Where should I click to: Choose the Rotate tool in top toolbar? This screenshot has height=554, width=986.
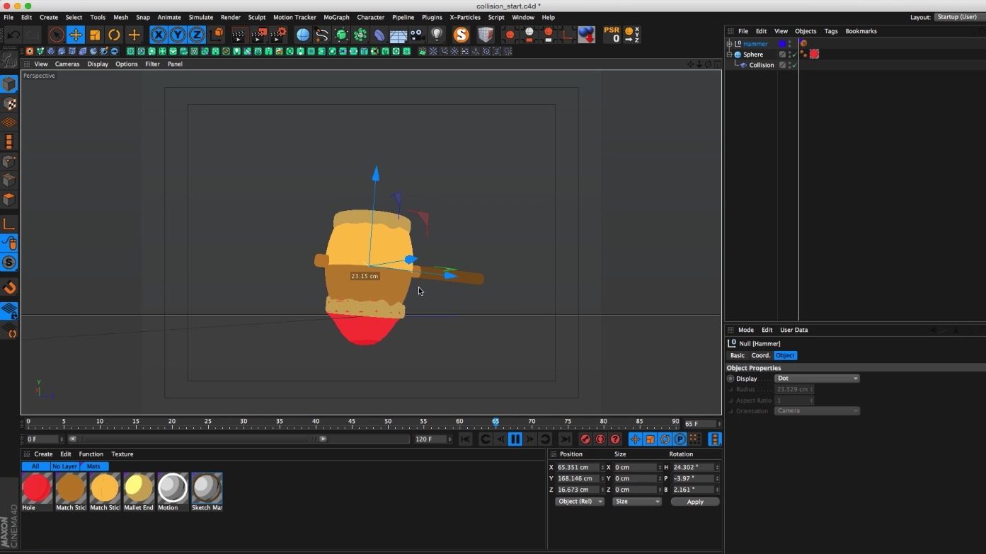(x=114, y=35)
